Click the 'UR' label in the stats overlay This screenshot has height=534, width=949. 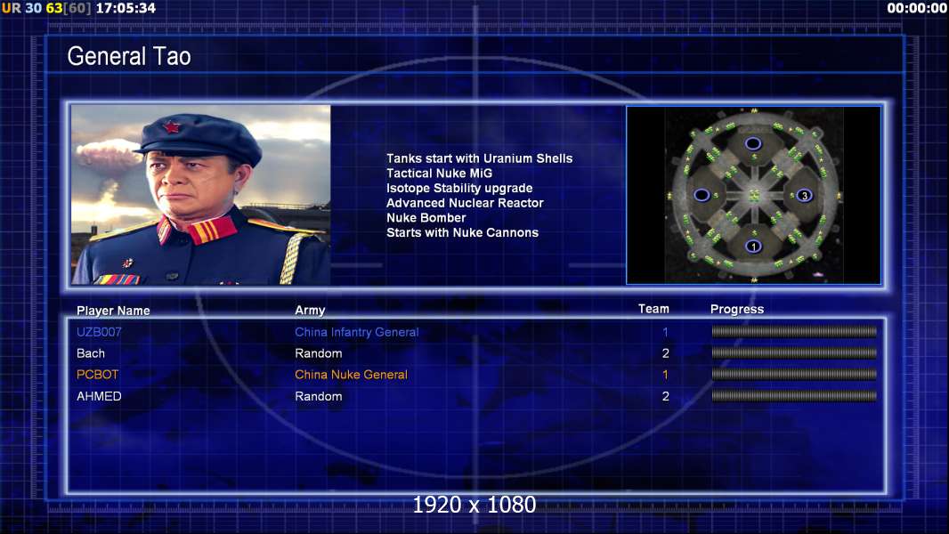point(11,8)
